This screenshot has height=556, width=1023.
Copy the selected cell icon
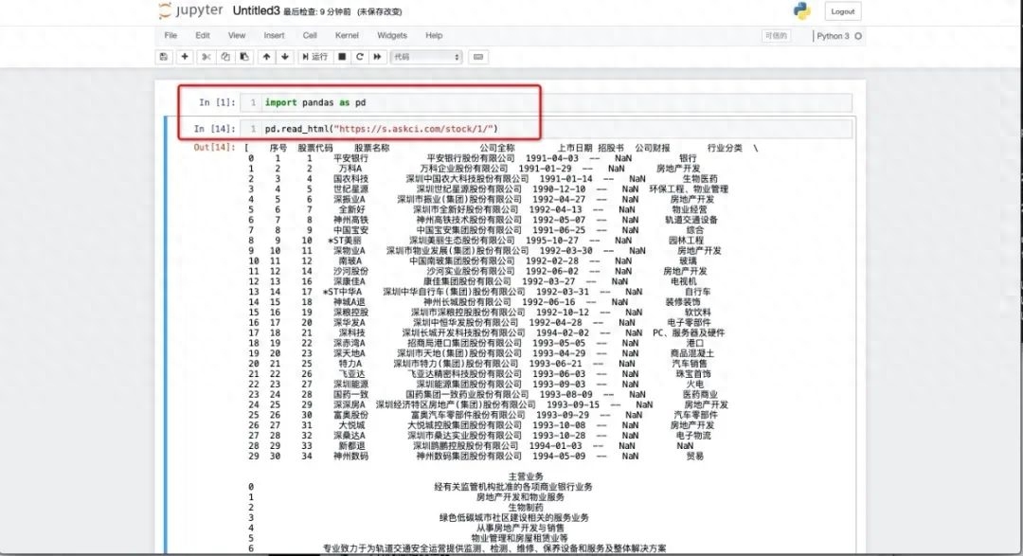pos(225,57)
